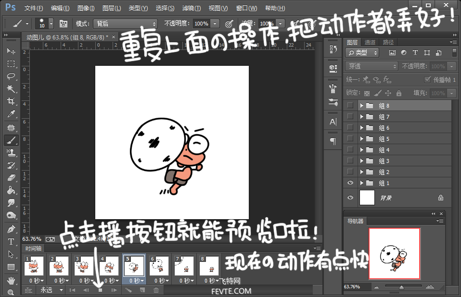
Task: Hide the 组 1 layer group
Action: (x=350, y=183)
